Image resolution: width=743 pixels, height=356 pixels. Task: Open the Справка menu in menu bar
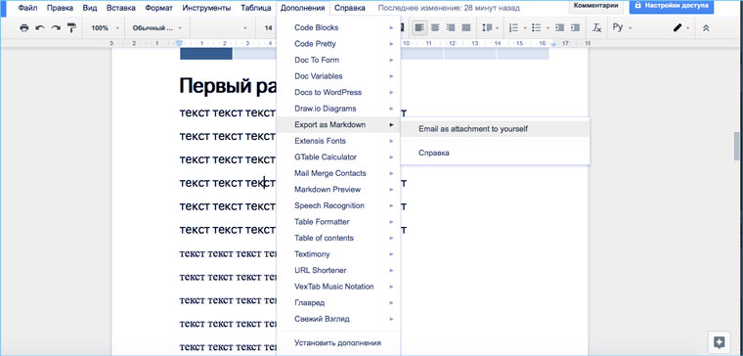click(x=349, y=8)
